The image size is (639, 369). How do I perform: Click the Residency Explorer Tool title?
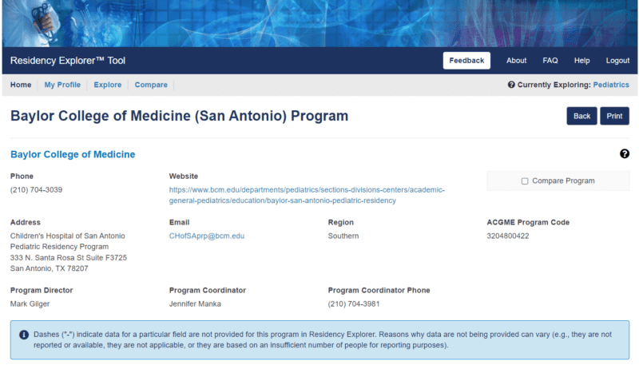[68, 61]
